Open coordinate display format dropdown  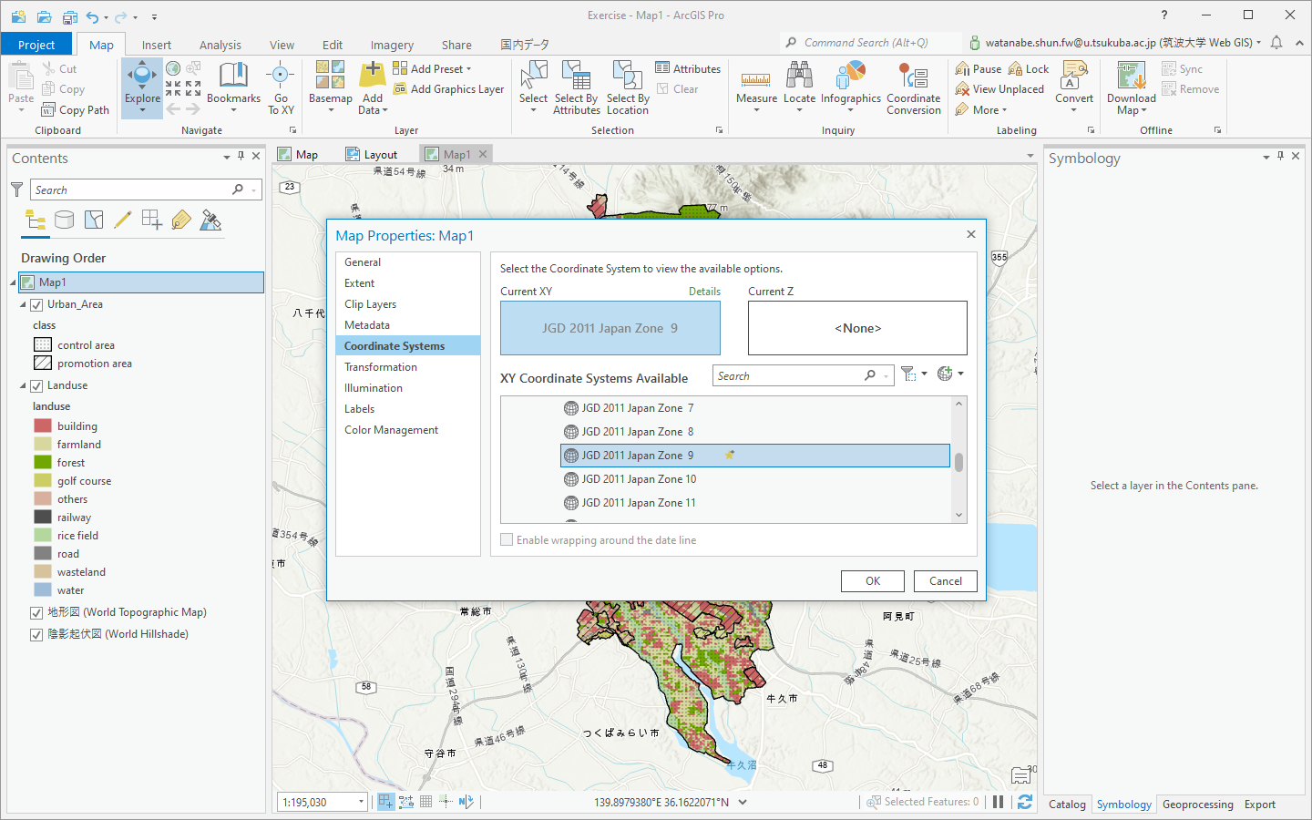(x=743, y=802)
